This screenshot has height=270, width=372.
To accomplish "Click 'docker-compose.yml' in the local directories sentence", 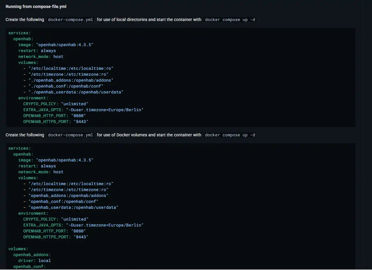I will [70, 20].
